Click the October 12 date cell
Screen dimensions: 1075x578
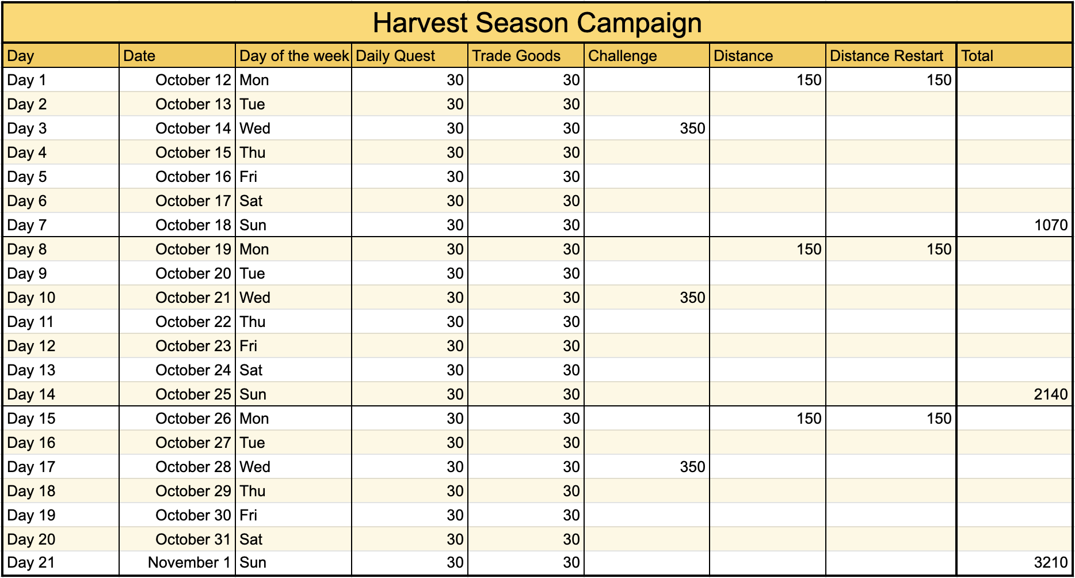[x=177, y=80]
